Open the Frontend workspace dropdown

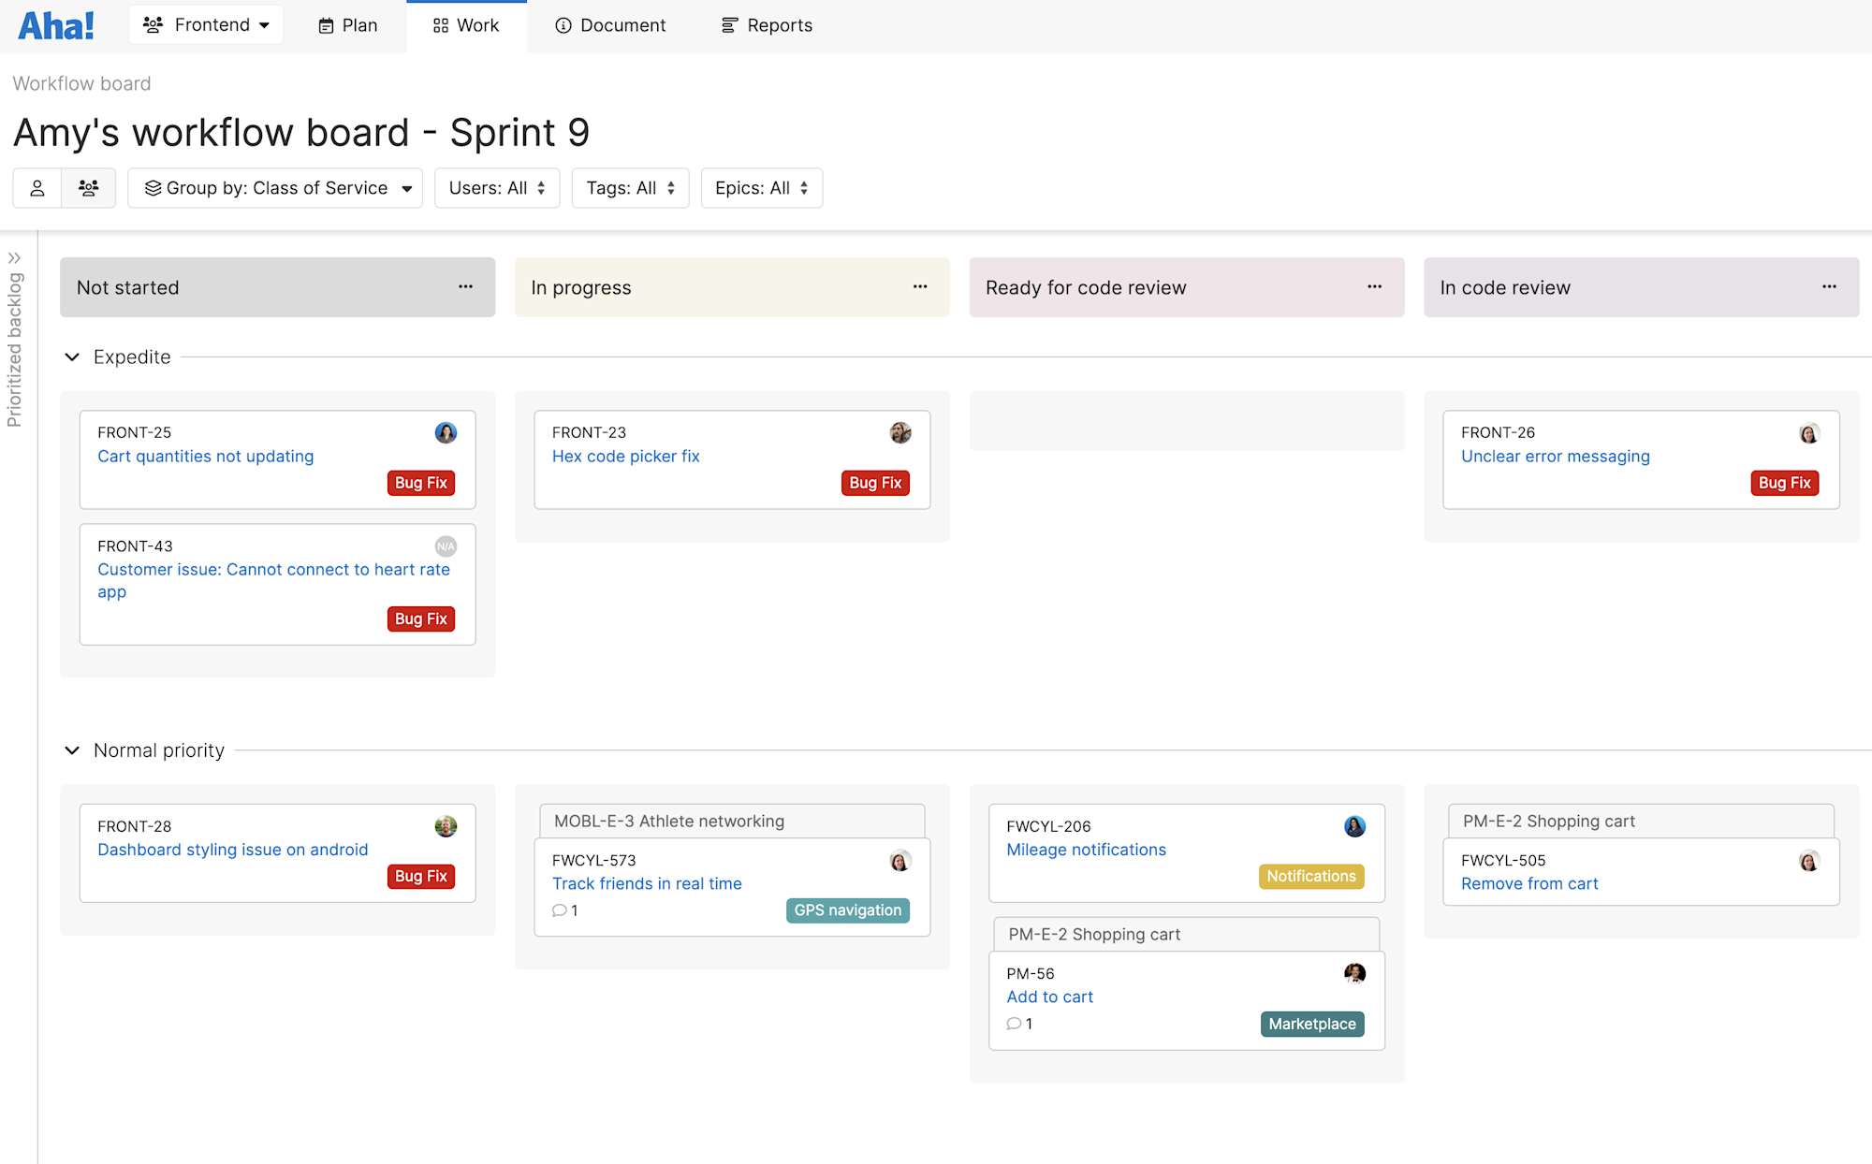pos(206,25)
